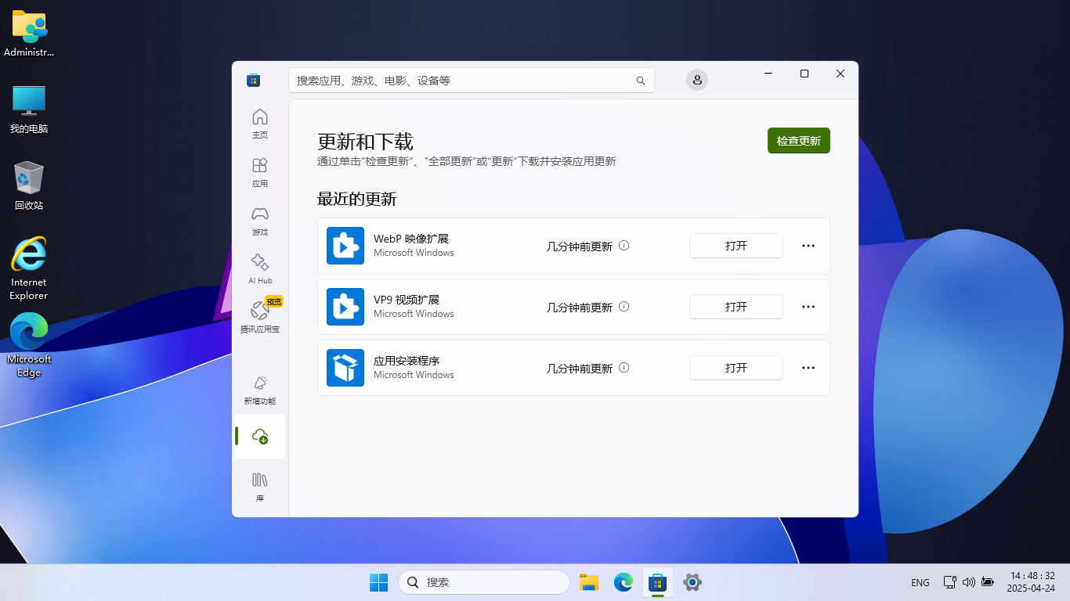This screenshot has width=1070, height=601.
Task: Select Microsoft Edge desktop icon
Action: (x=29, y=345)
